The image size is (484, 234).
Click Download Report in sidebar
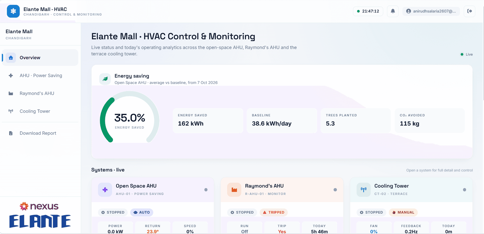point(40,133)
